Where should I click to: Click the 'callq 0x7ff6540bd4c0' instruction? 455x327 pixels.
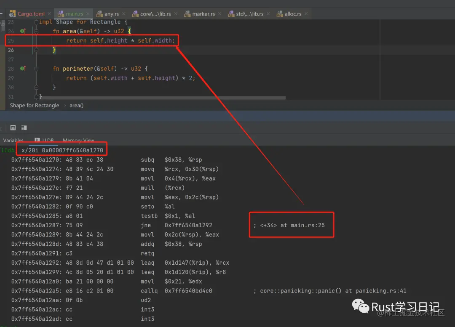point(177,291)
